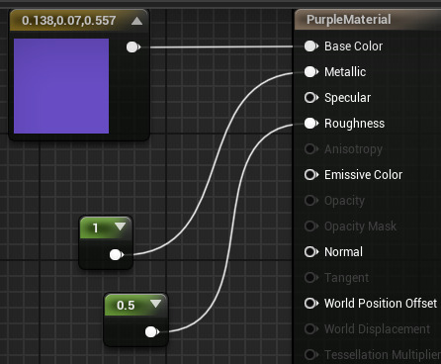Click the Specular input pin
The image size is (441, 364).
(x=311, y=98)
